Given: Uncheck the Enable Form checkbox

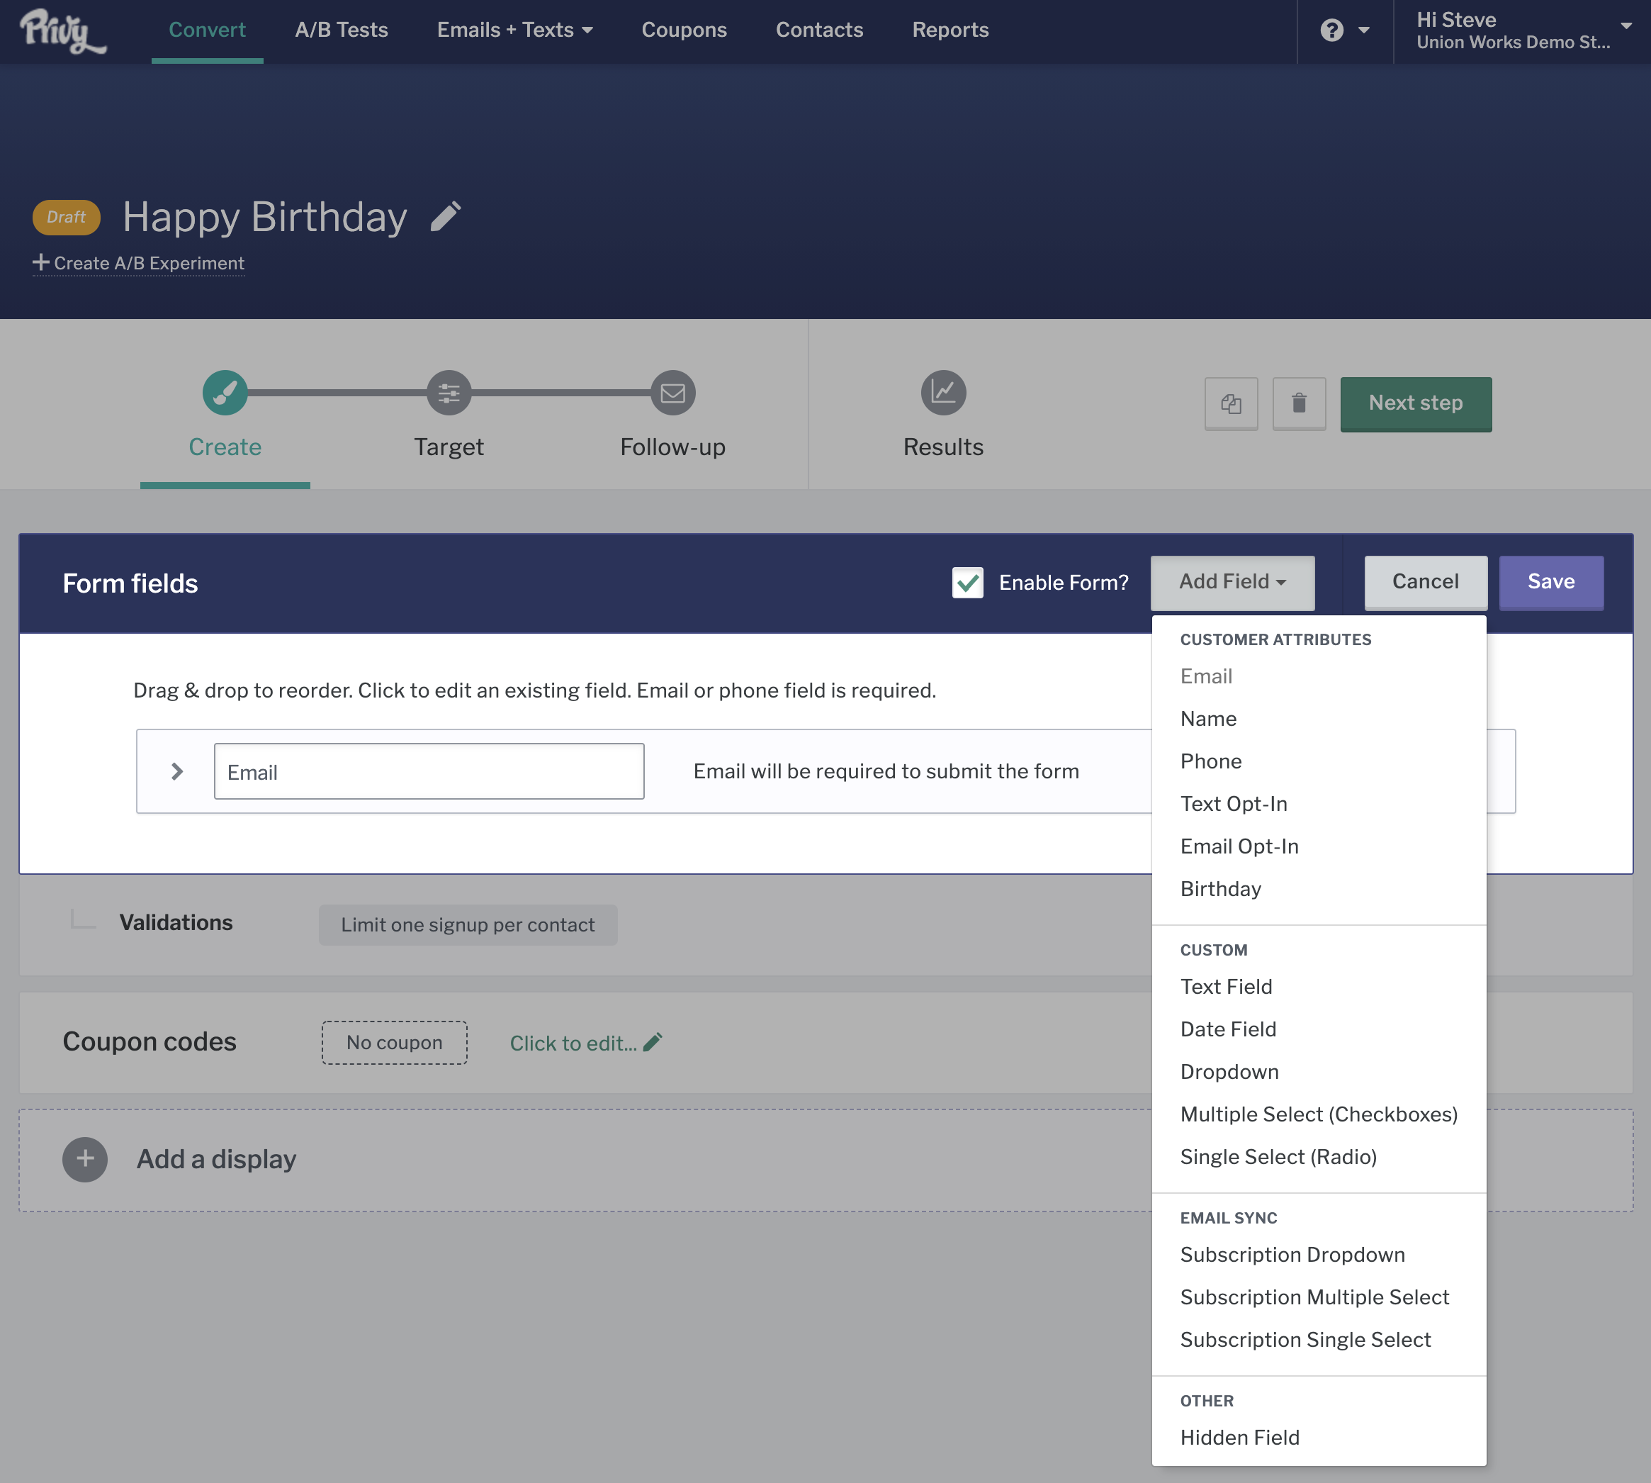Looking at the screenshot, I should 968,583.
